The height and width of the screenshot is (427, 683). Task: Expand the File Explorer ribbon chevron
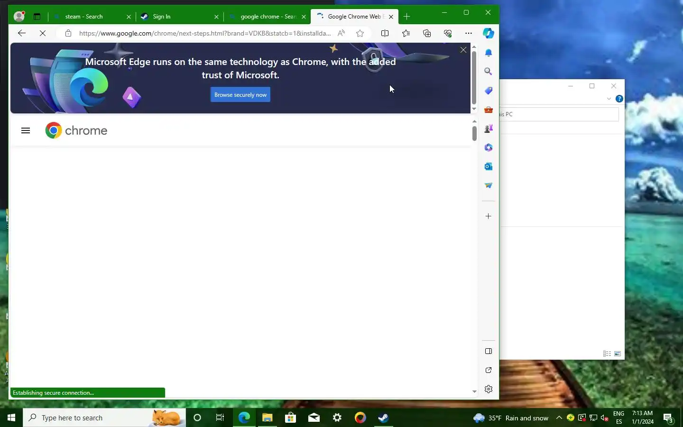click(x=609, y=99)
